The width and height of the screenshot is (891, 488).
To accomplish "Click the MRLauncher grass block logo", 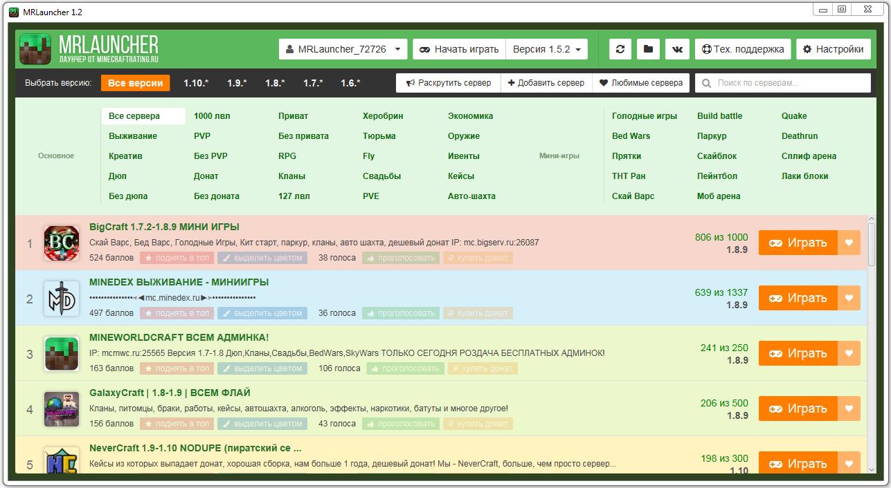I will tap(35, 49).
